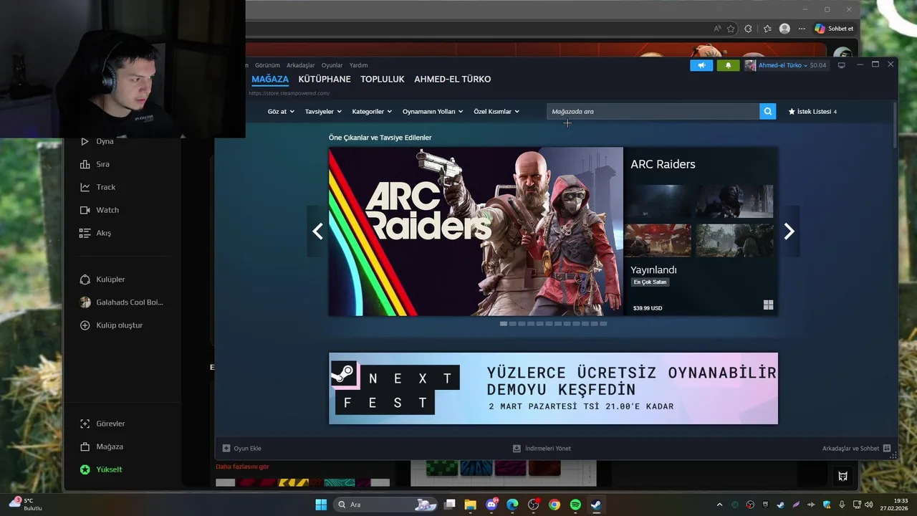The image size is (917, 516).
Task: Switch to the KÜTÜPHANE tab
Action: pyautogui.click(x=325, y=80)
